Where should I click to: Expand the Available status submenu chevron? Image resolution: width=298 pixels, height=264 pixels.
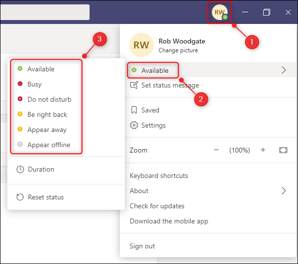point(283,70)
